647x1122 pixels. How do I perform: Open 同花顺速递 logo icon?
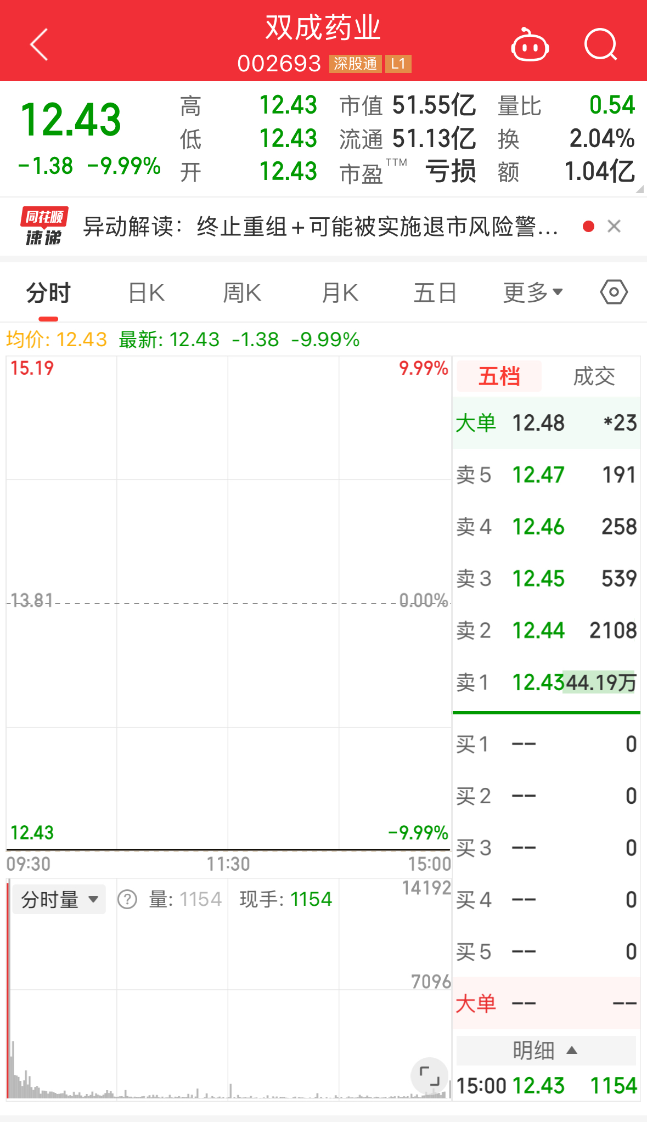(44, 226)
